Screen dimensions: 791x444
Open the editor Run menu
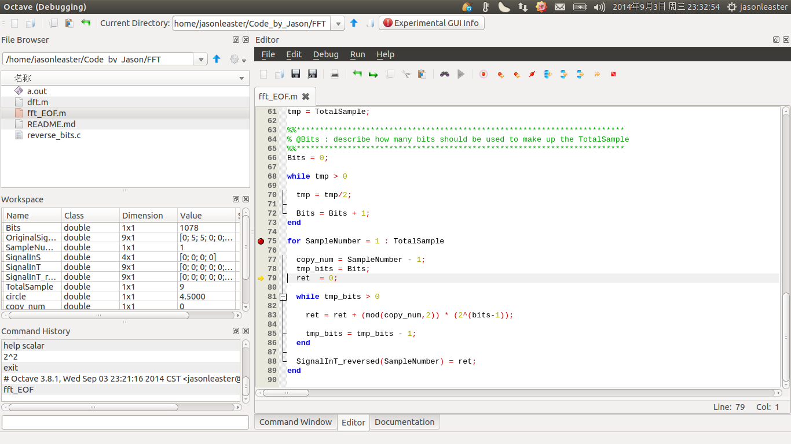point(358,54)
